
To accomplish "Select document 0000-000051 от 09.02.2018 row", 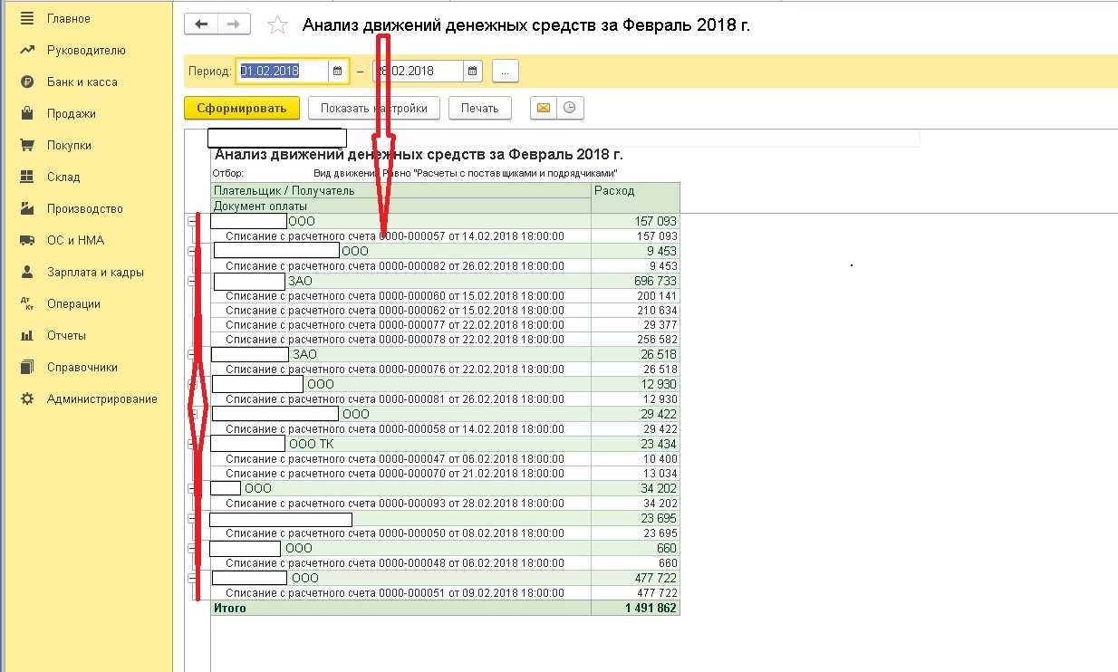I will (400, 592).
